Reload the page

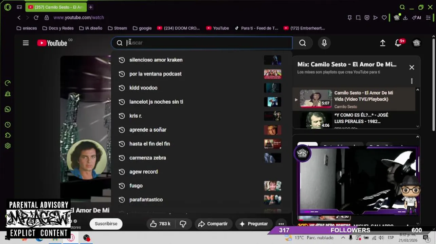click(36, 18)
